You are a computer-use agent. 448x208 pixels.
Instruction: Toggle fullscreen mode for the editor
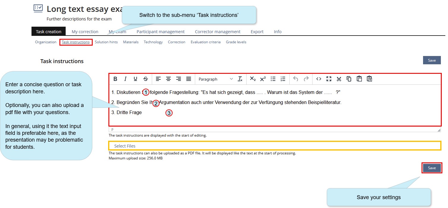click(x=329, y=79)
